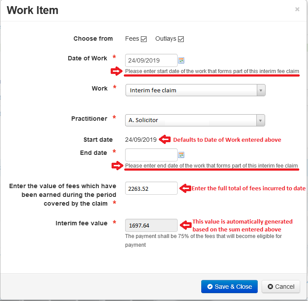Click the Outlays label text
The width and height of the screenshot is (308, 301).
pos(165,38)
